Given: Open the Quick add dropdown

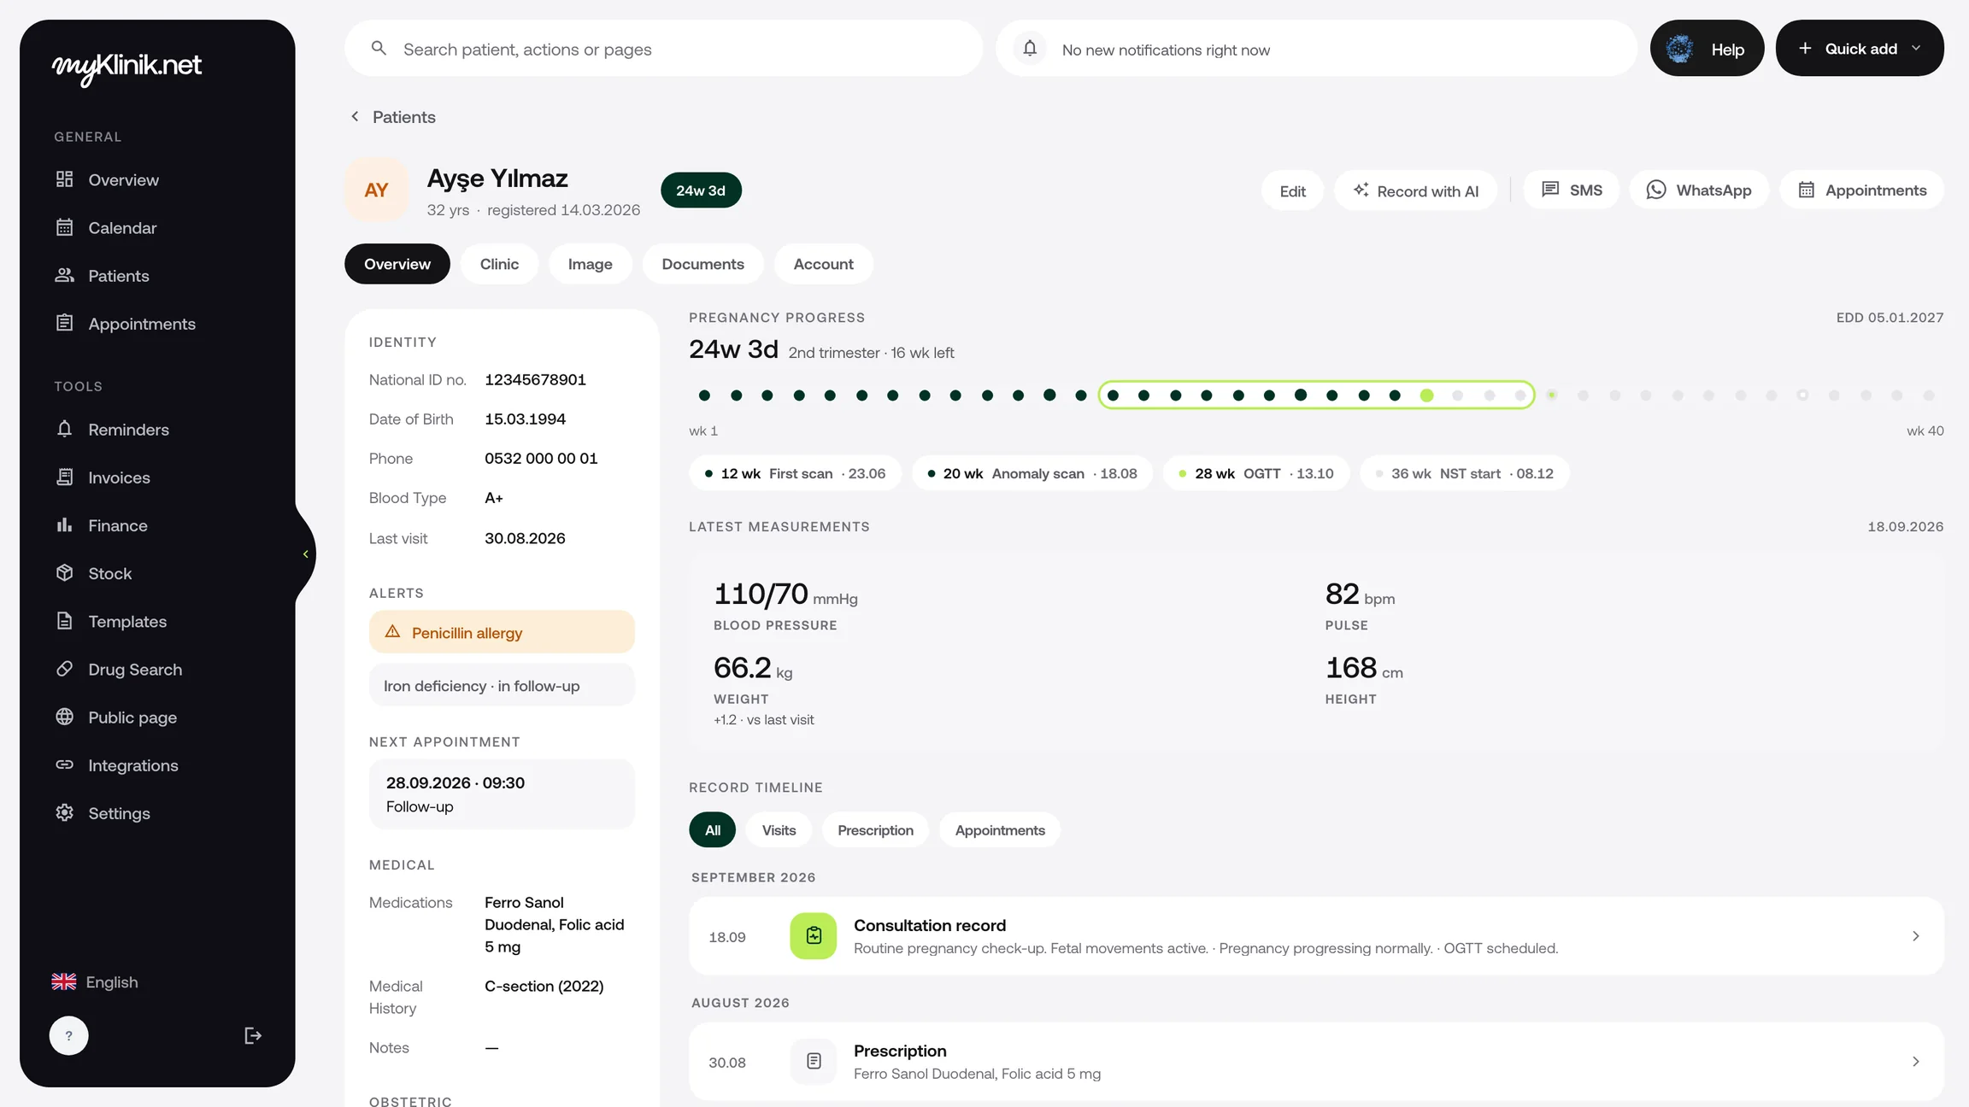Looking at the screenshot, I should pos(1860,48).
